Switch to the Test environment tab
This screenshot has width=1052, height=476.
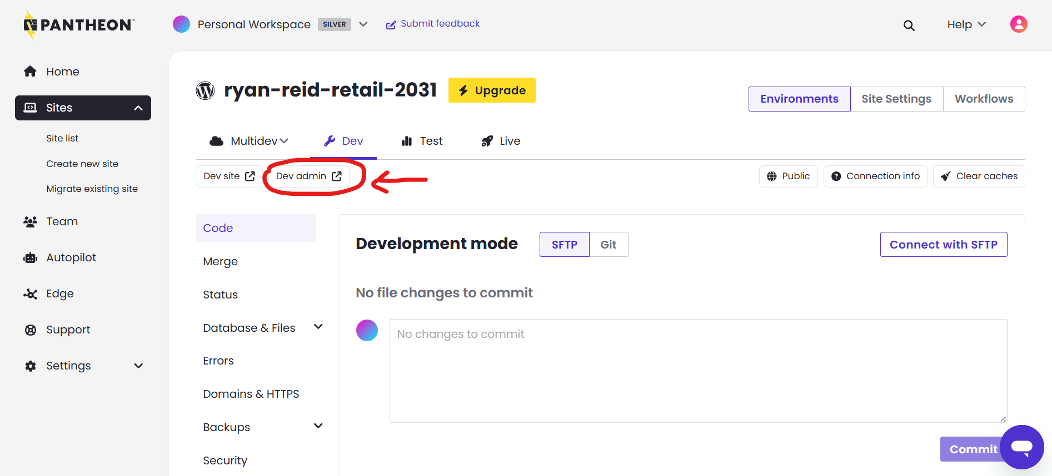click(x=422, y=141)
